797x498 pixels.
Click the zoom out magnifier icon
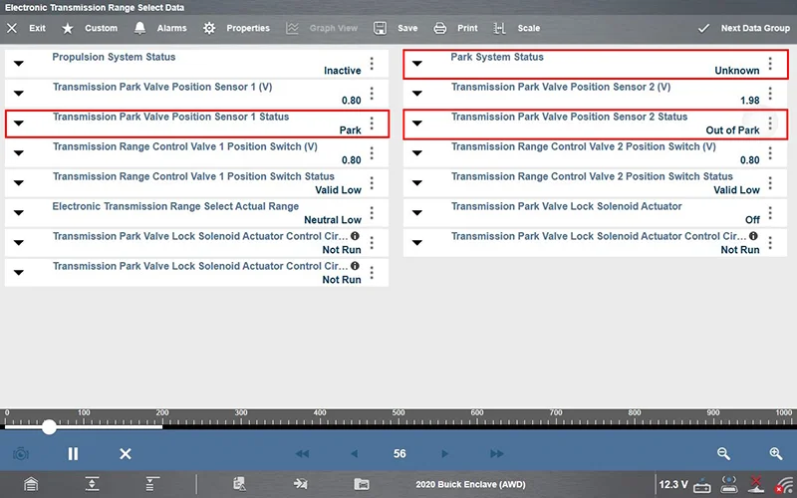pyautogui.click(x=724, y=453)
